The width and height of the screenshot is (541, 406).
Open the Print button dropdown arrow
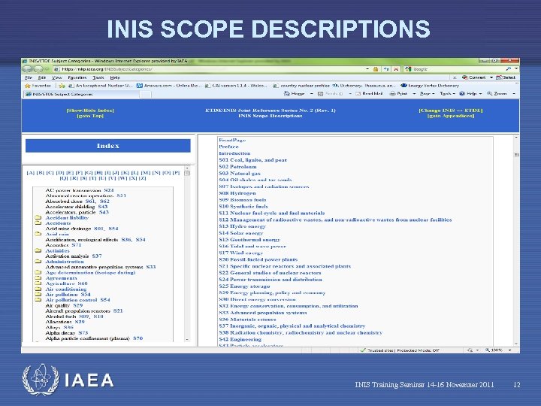coord(414,93)
